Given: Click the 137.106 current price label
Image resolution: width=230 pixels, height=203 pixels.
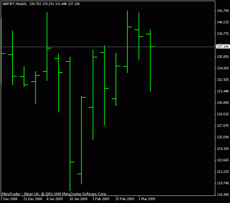Looking at the screenshot, I should pyautogui.click(x=223, y=46).
